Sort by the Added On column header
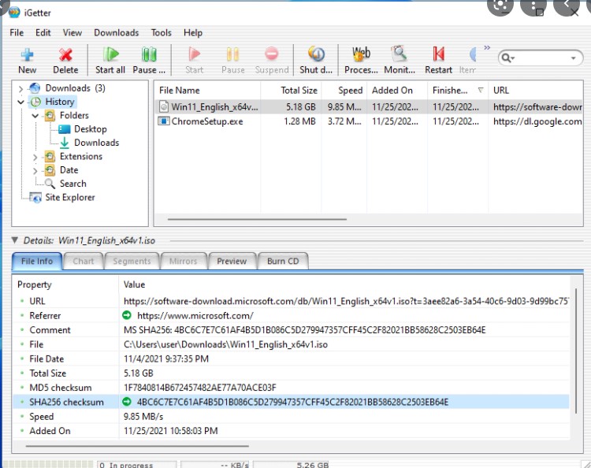The width and height of the screenshot is (591, 468). coord(397,91)
